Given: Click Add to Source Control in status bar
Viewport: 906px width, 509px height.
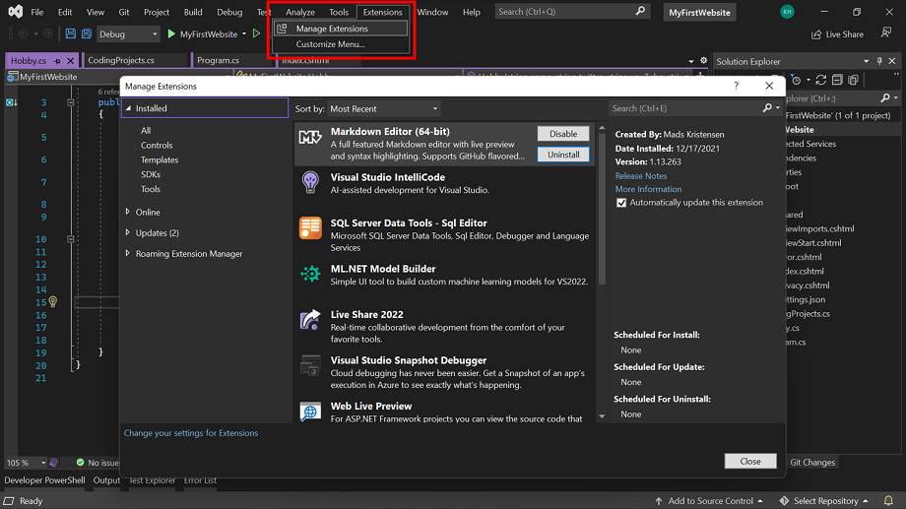Looking at the screenshot, I should click(x=709, y=501).
